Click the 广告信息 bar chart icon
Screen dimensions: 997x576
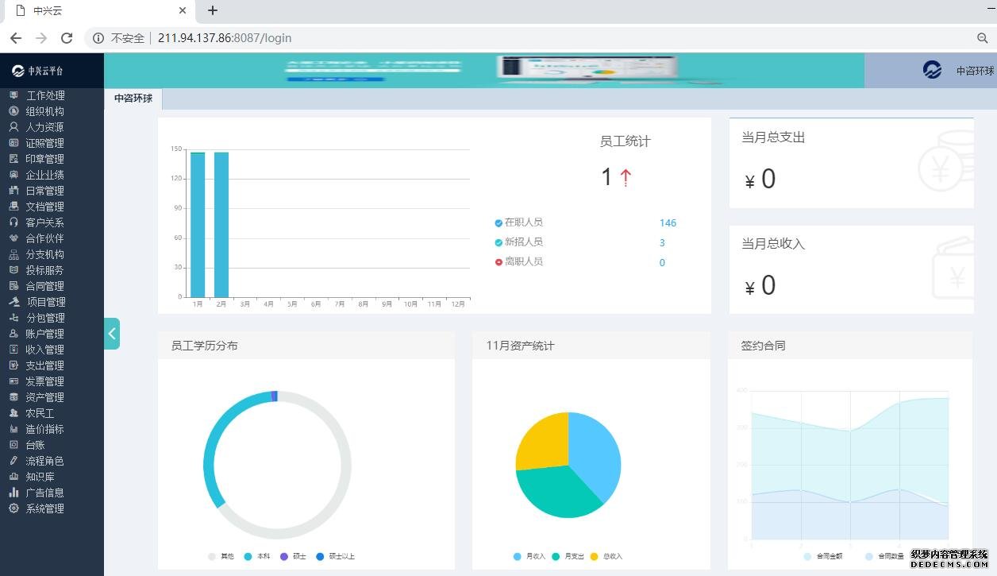(13, 493)
